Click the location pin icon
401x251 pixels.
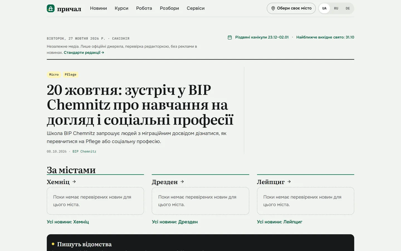273,8
